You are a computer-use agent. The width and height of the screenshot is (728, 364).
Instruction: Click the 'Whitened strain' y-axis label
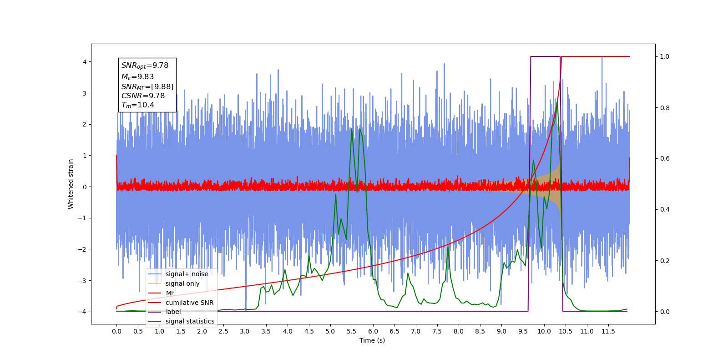click(71, 184)
